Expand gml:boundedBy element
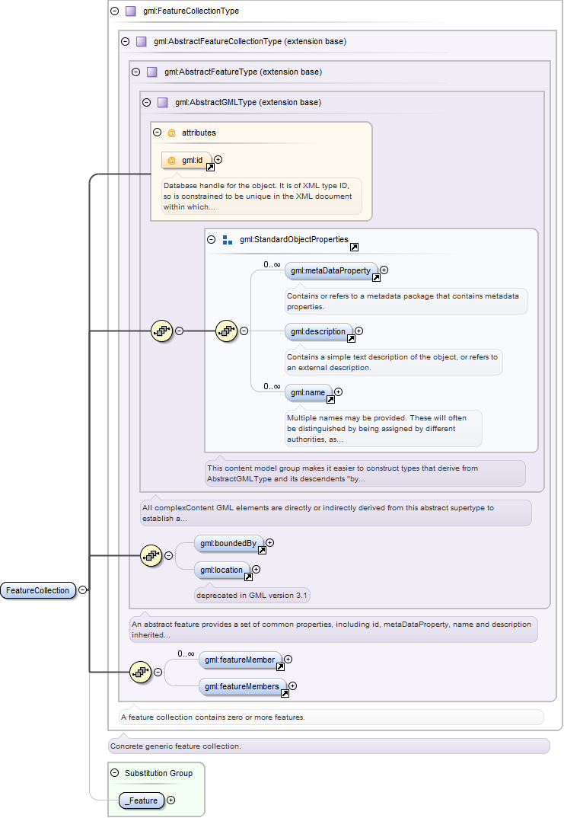Image resolution: width=564 pixels, height=818 pixels. 270,543
